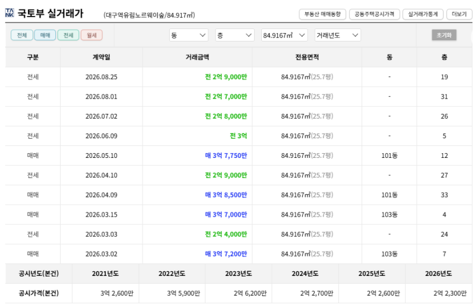Image resolution: width=475 pixels, height=308 pixels.
Task: Click the 초기화 reset button
Action: [444, 35]
